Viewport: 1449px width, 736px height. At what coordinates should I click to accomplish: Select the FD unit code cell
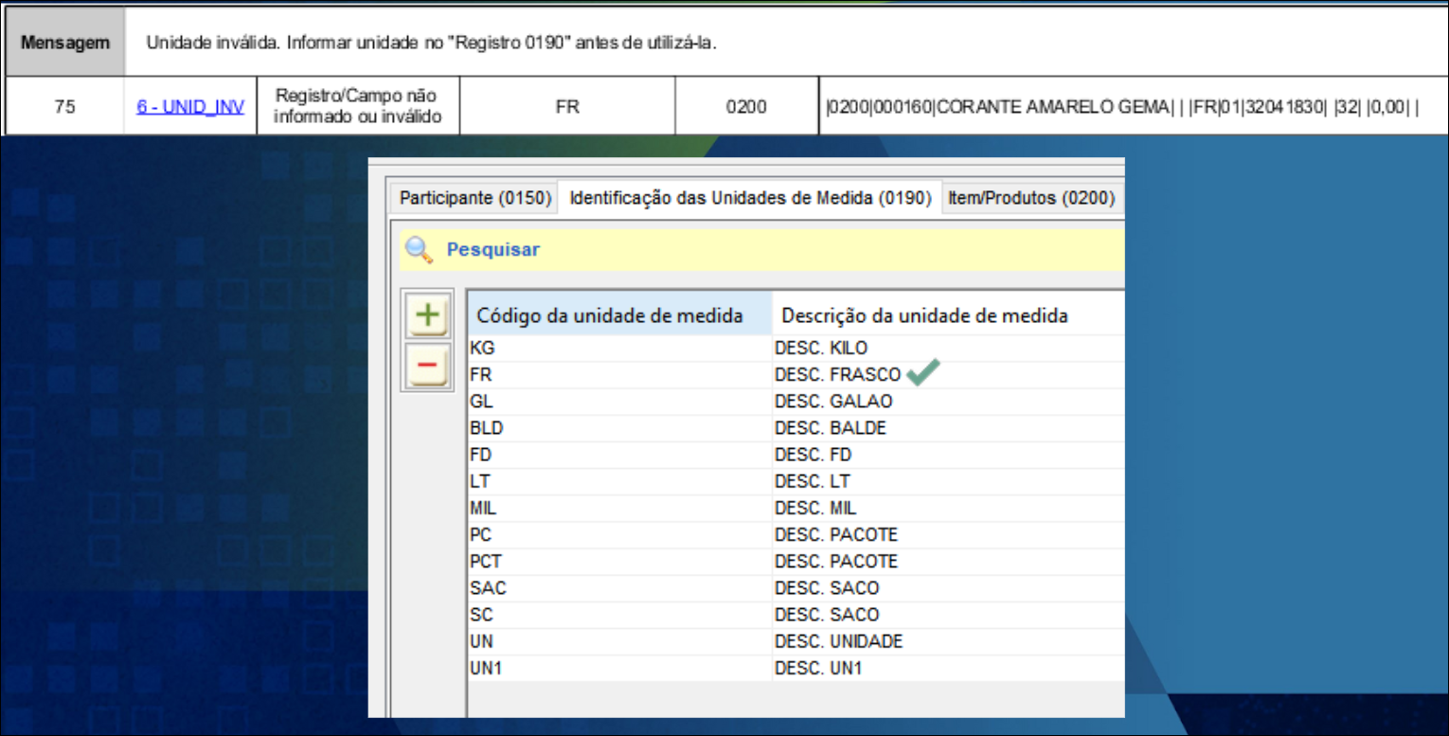pos(619,455)
